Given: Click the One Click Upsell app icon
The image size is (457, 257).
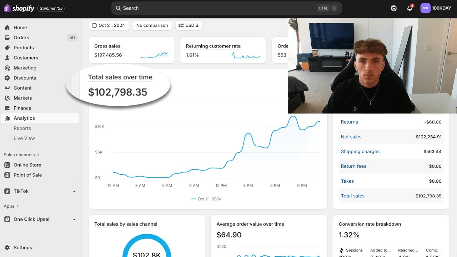Looking at the screenshot, I should [x=7, y=219].
